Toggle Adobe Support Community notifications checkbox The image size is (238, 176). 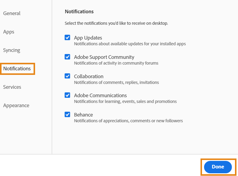[x=67, y=57]
